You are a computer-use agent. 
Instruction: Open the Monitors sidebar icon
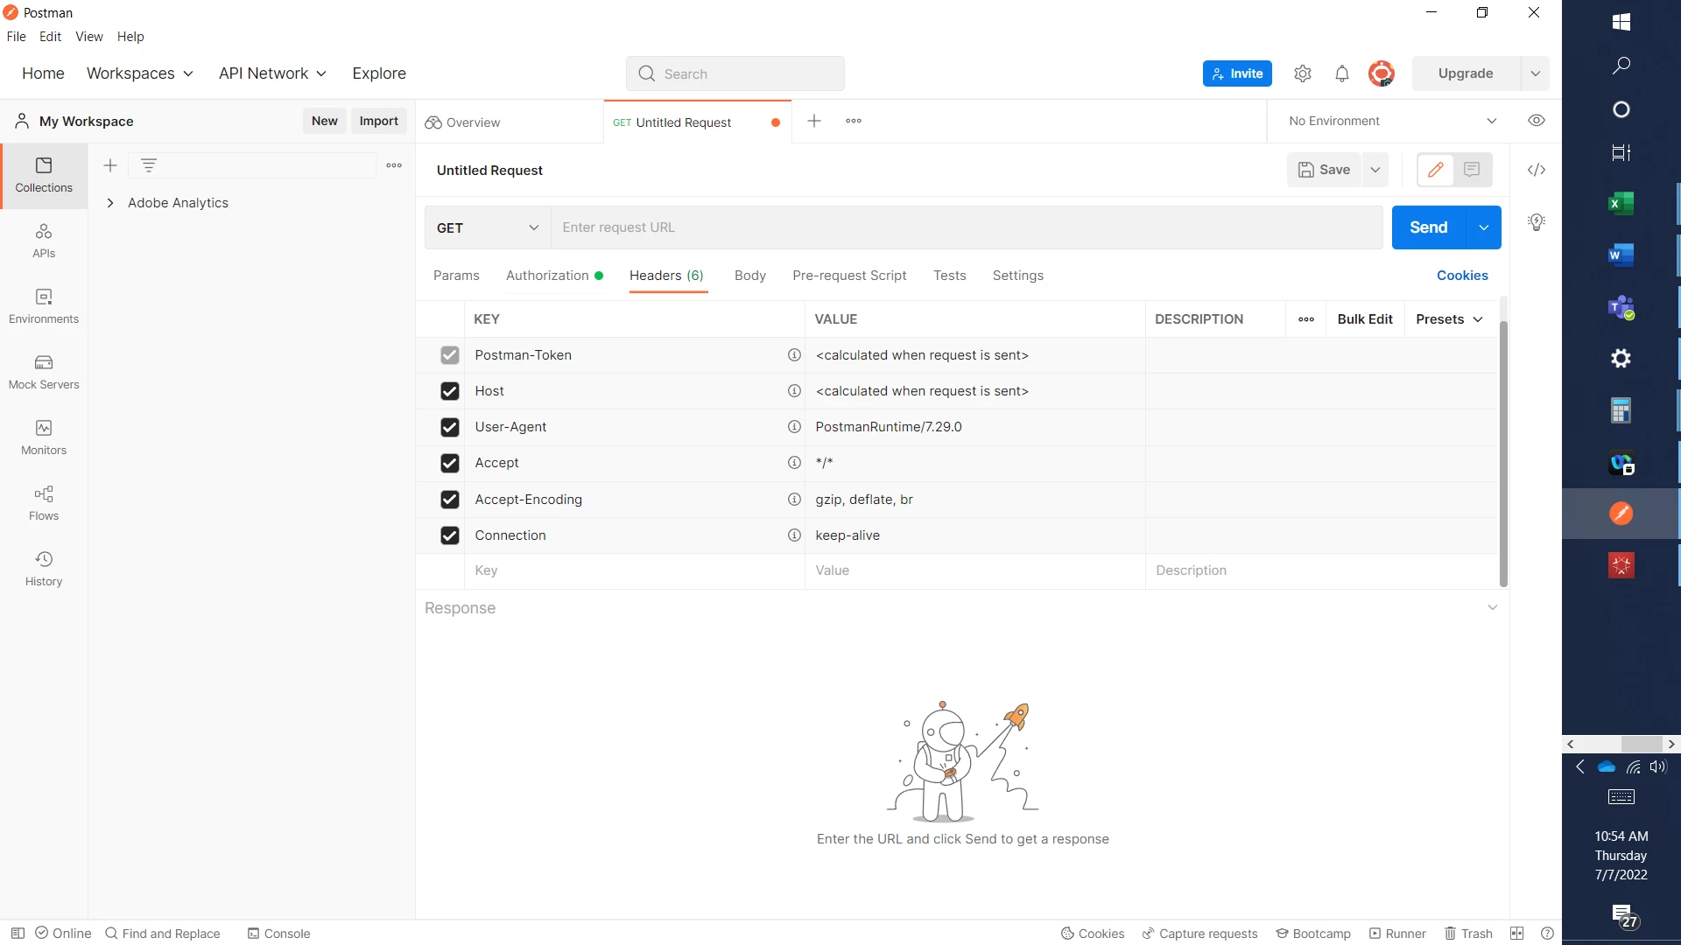point(44,437)
